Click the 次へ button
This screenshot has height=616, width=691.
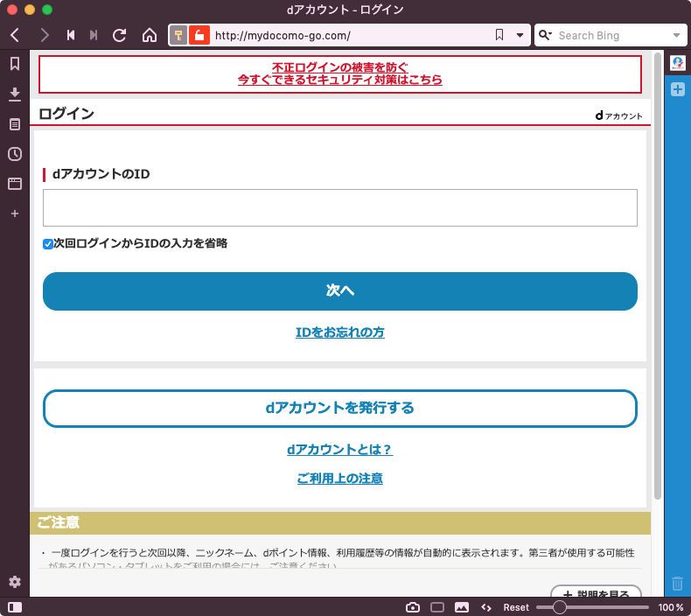pos(339,291)
